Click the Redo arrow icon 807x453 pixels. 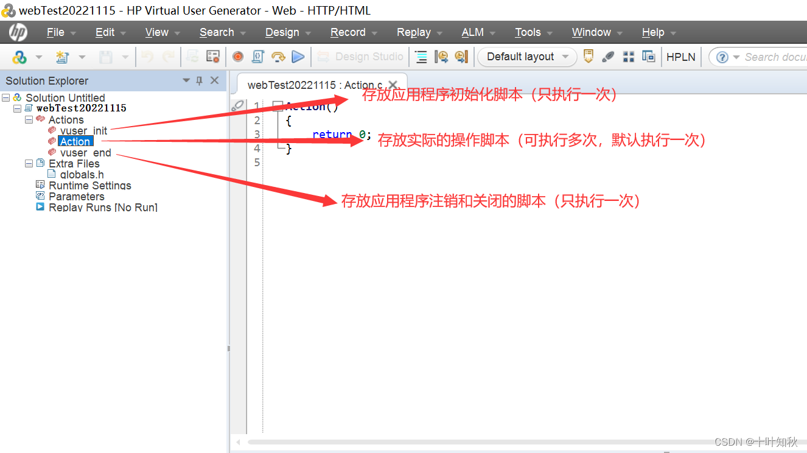168,57
